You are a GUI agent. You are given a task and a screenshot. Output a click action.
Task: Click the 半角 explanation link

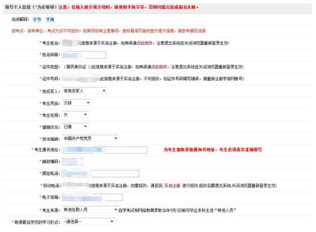(x=50, y=19)
